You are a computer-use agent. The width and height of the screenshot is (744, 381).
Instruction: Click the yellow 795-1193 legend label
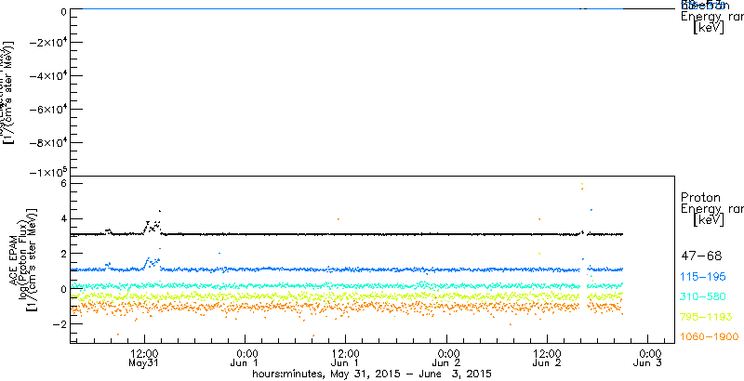click(707, 317)
